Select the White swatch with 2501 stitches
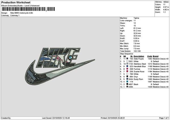170x120 pixels. click(x=127, y=61)
